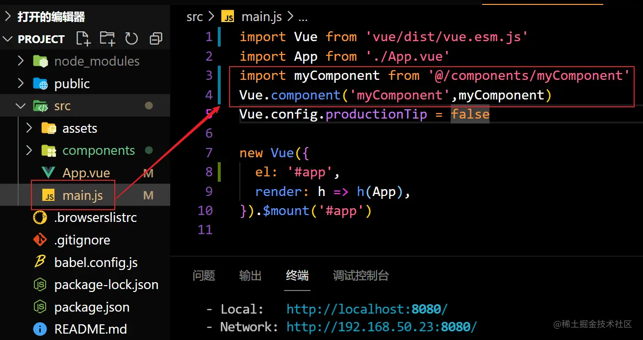
Task: Switch to the 问题 panel tab
Action: click(x=204, y=276)
